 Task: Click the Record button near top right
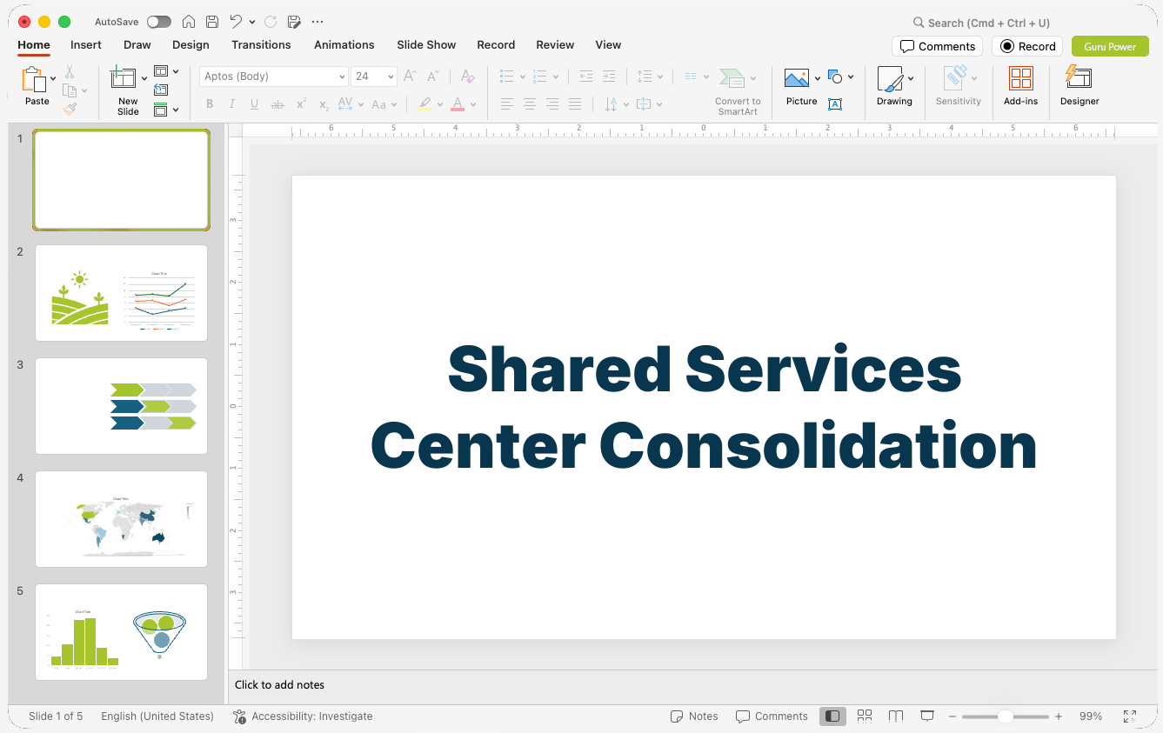[1027, 46]
